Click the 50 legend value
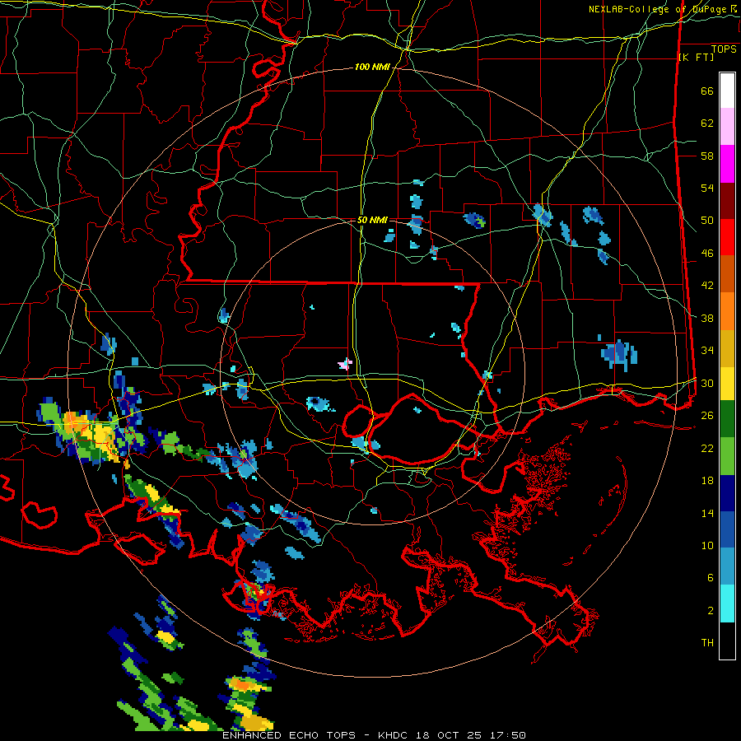Viewport: 741px width, 741px height. point(707,220)
